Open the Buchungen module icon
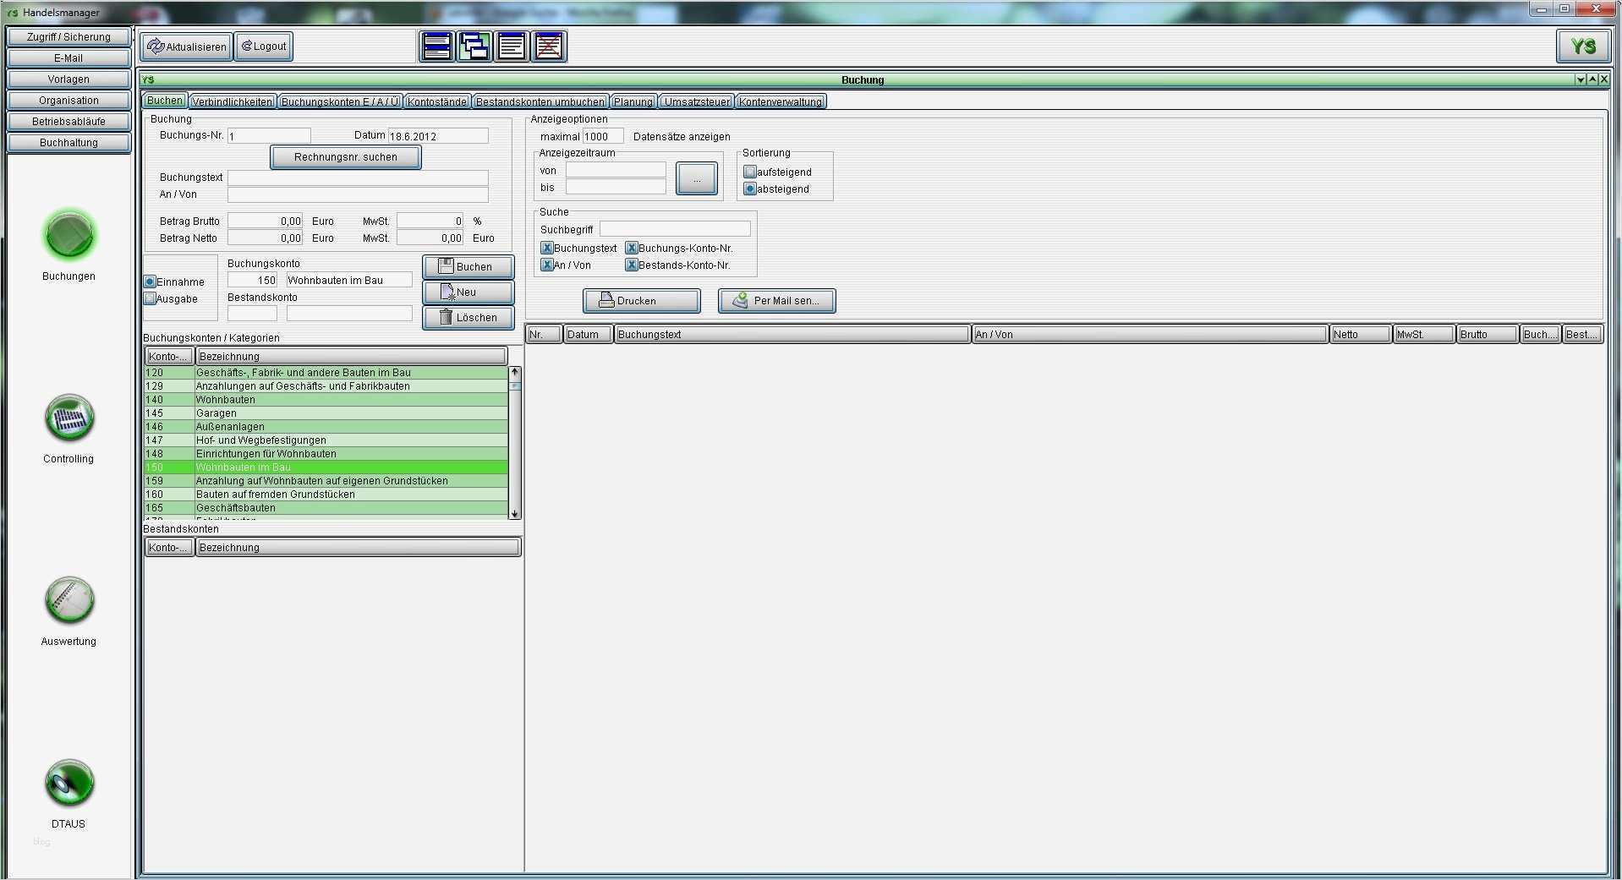The height and width of the screenshot is (880, 1622). [69, 234]
